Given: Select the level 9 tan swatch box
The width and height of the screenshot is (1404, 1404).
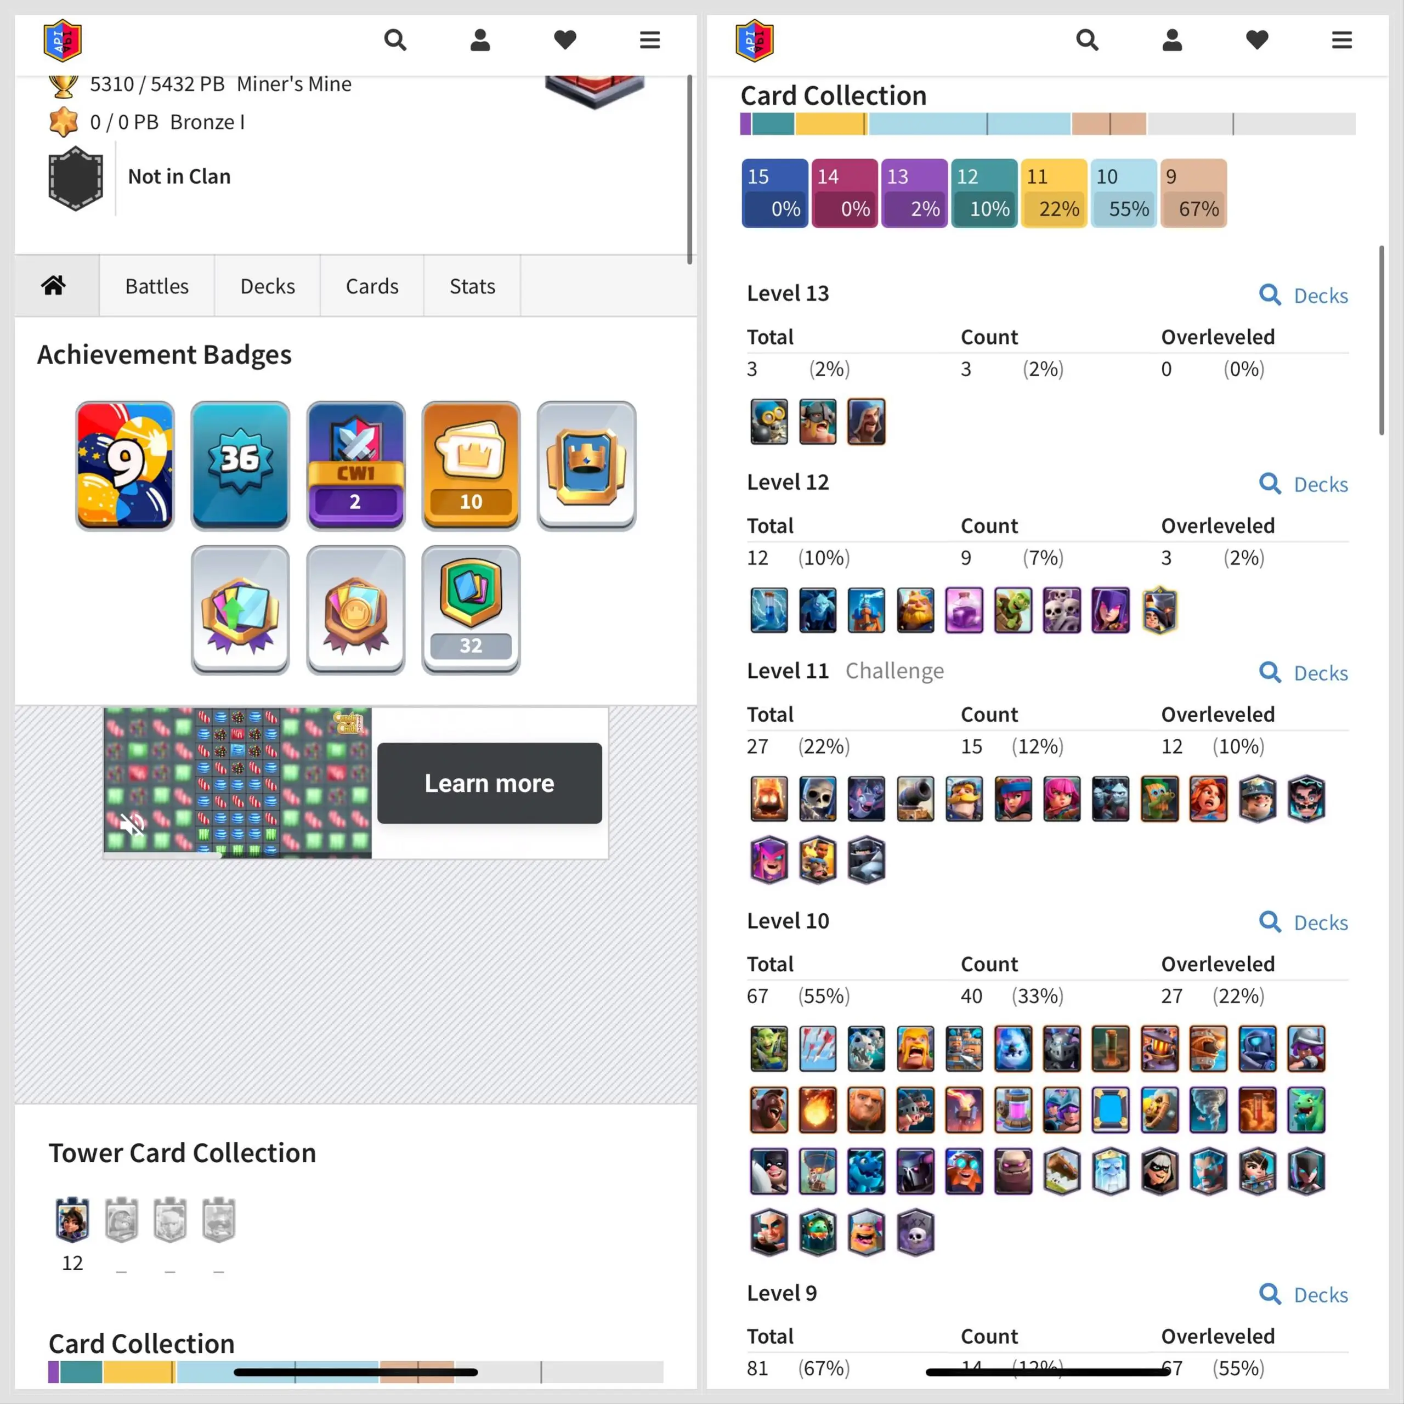Looking at the screenshot, I should [x=1193, y=193].
